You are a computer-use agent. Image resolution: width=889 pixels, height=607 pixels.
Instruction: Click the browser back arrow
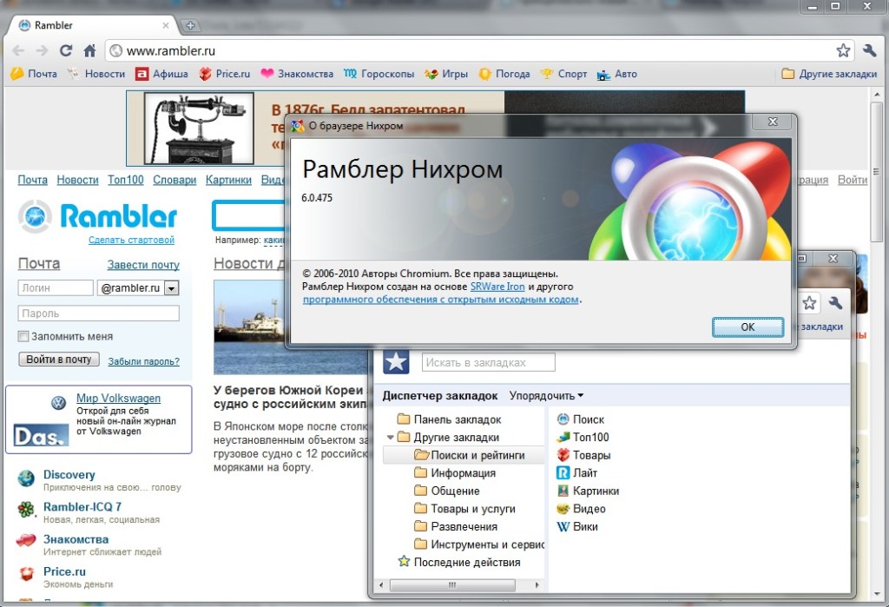coord(18,51)
